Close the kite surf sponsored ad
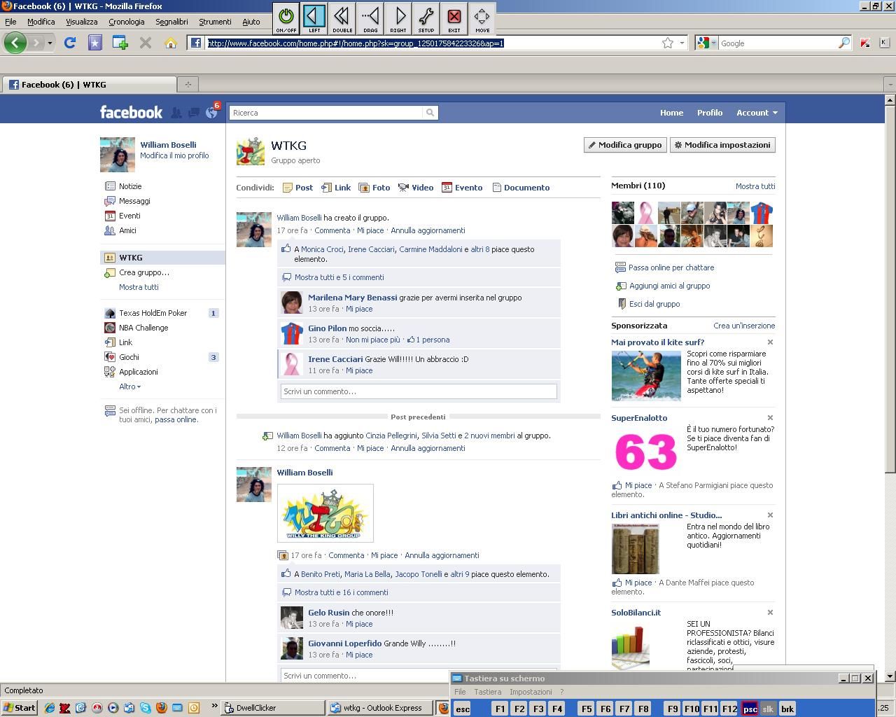 (x=770, y=342)
